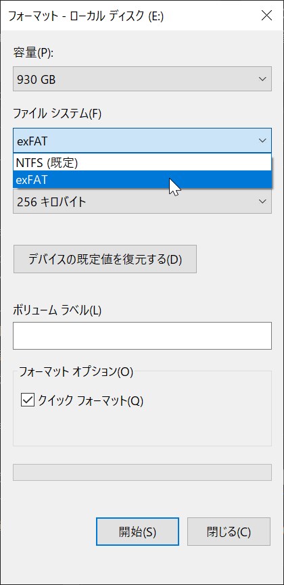Close the format dialog with the X icon
The image size is (284, 585).
click(266, 16)
